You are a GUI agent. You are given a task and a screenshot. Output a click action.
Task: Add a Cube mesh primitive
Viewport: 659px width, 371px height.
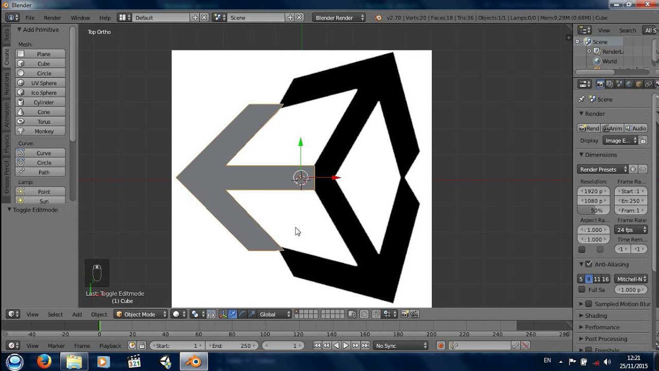[x=40, y=63]
